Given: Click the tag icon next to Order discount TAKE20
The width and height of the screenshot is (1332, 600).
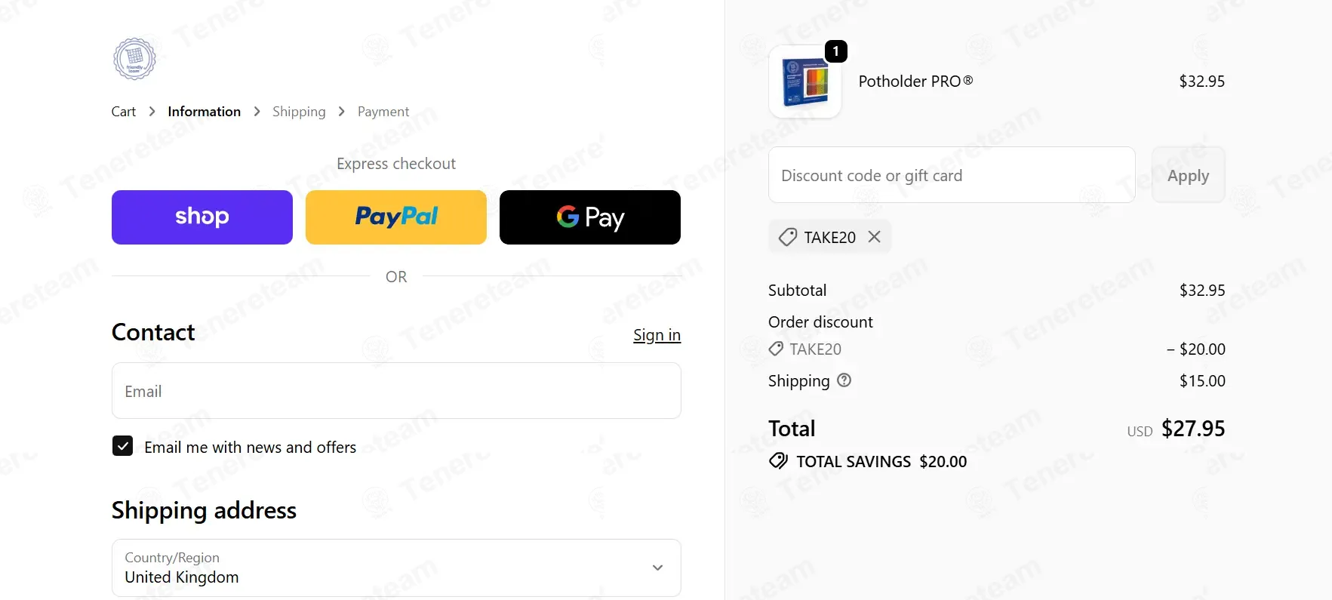Looking at the screenshot, I should tap(776, 349).
